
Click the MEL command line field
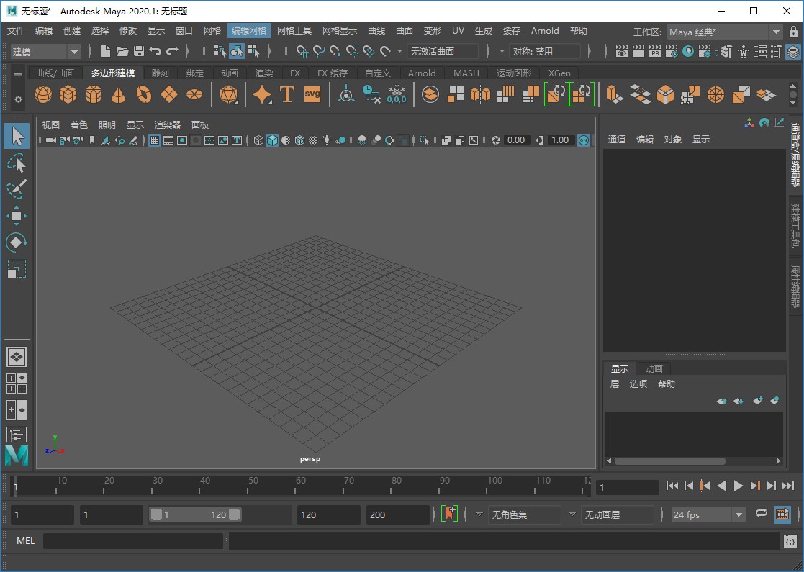pos(133,541)
